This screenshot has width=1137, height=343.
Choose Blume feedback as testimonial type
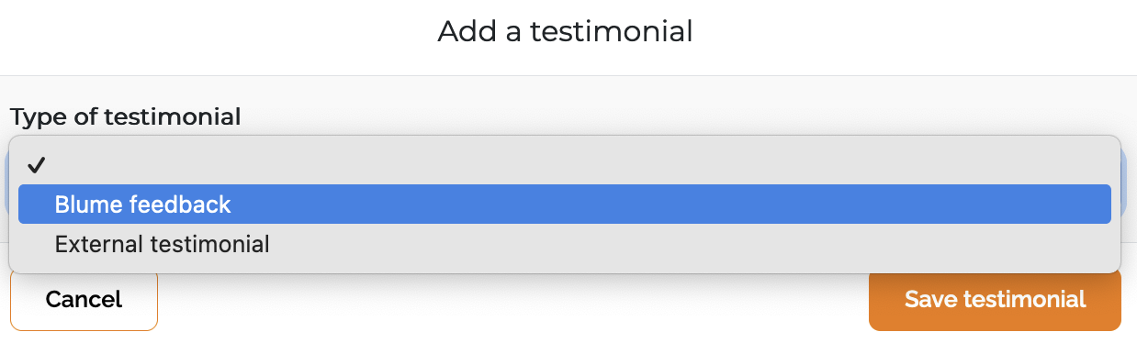point(564,205)
